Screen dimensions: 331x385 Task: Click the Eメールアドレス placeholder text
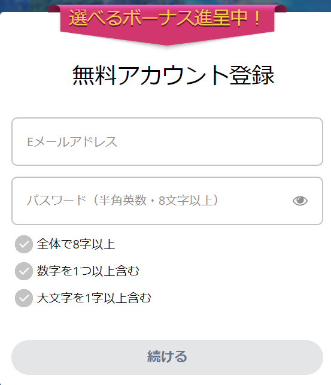pyautogui.click(x=72, y=142)
